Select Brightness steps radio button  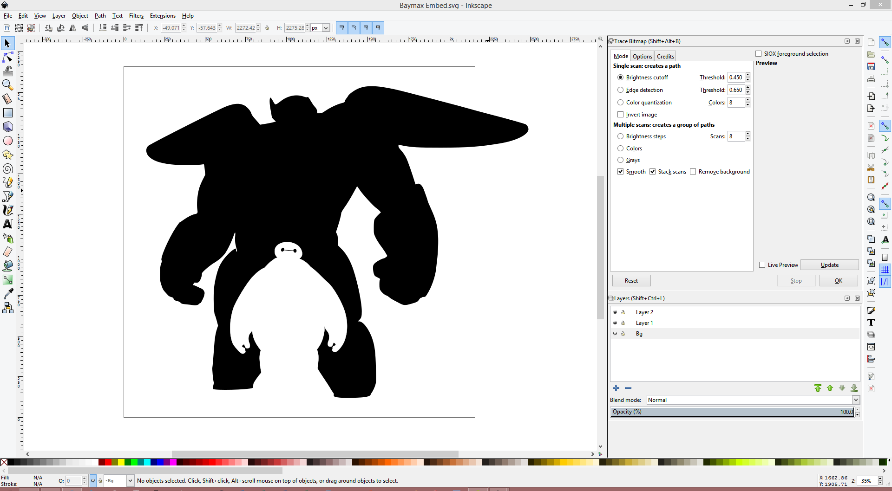[620, 136]
